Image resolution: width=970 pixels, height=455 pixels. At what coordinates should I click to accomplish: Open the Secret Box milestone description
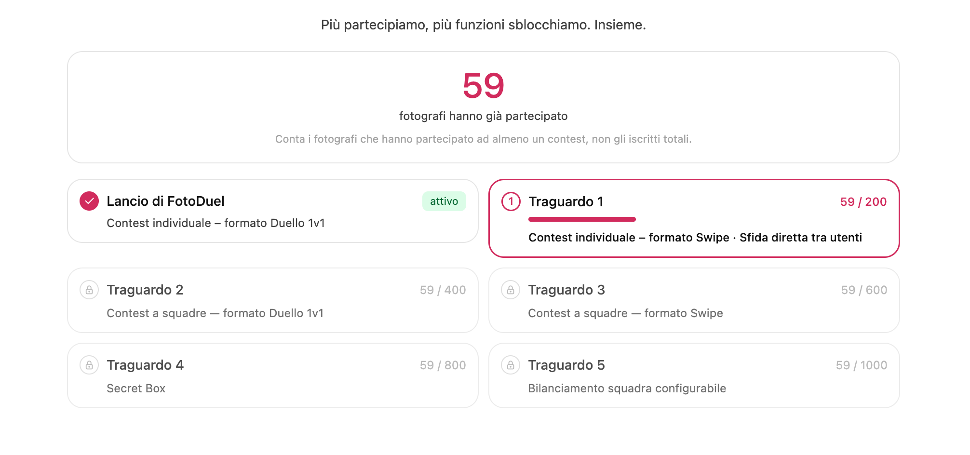[136, 388]
